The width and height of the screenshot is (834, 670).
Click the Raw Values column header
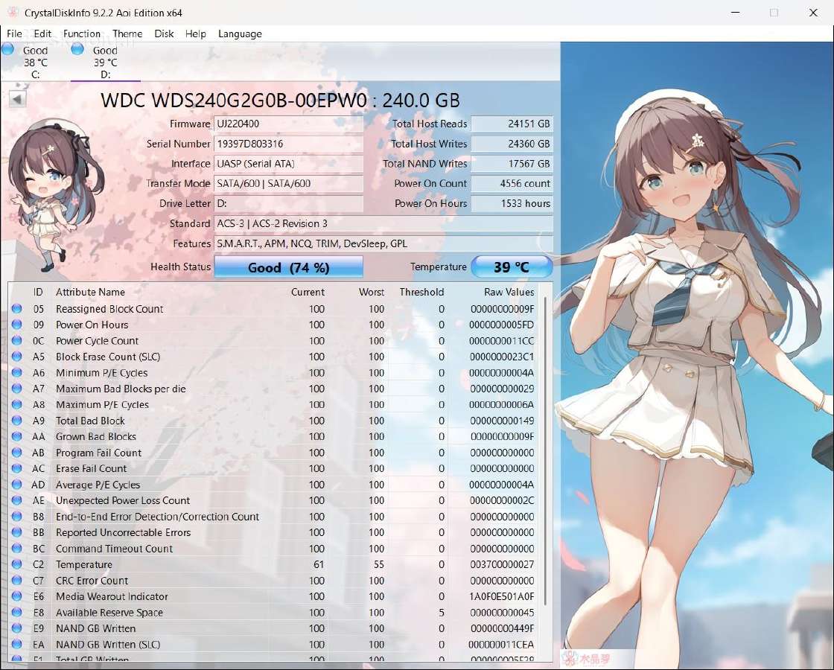tap(509, 292)
